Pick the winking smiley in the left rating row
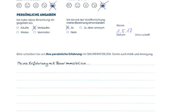Viewport: 169px width, 112px height. pyautogui.click(x=44, y=5)
